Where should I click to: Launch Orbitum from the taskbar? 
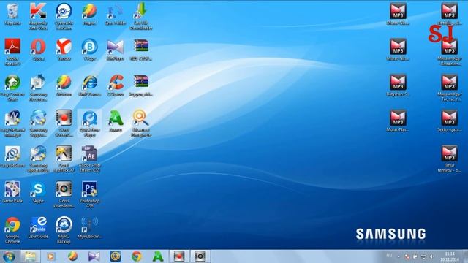[72, 256]
